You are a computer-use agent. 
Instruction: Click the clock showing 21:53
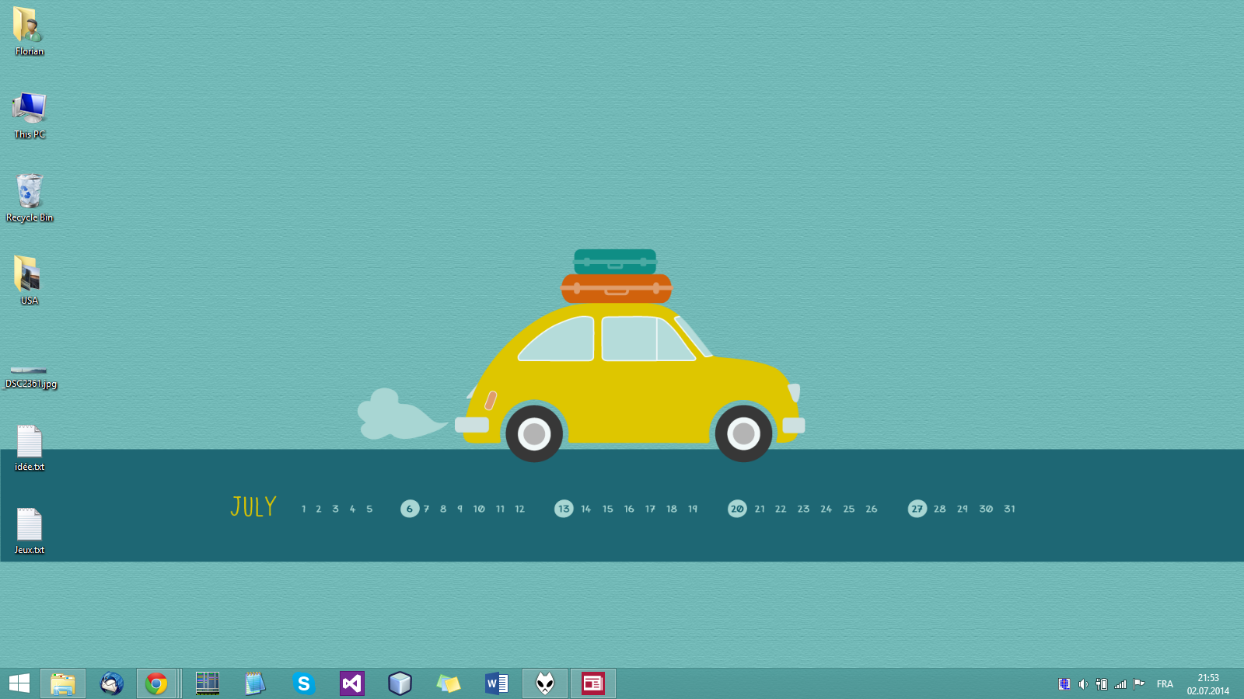point(1208,684)
